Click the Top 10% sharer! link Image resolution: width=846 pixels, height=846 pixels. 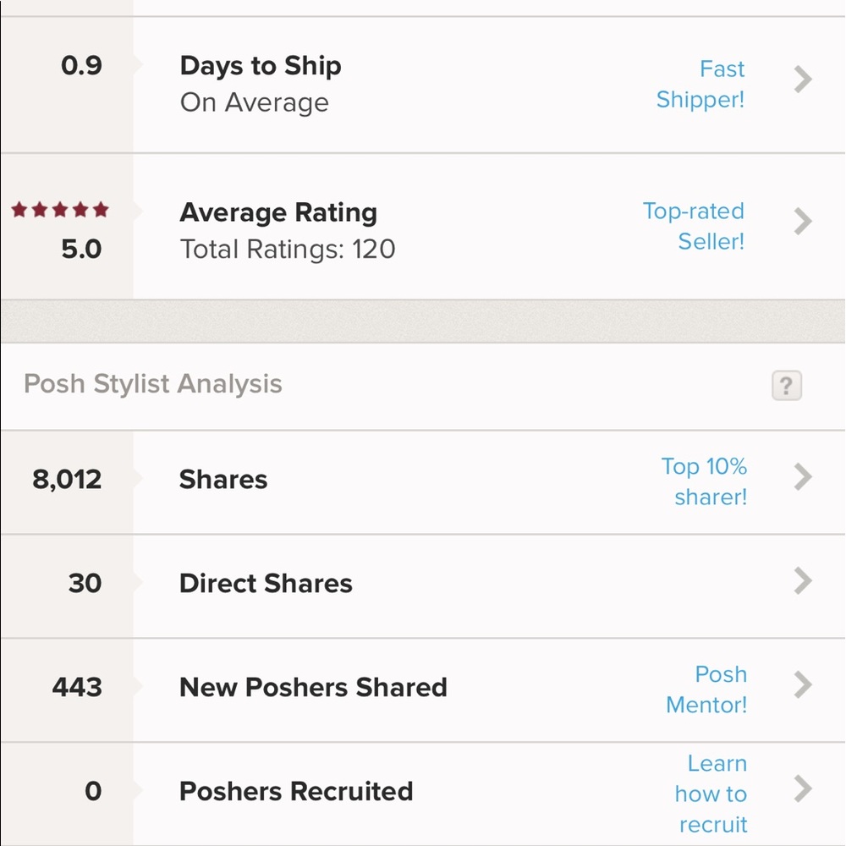pos(704,481)
